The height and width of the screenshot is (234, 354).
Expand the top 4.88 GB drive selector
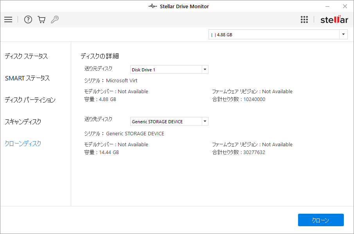[343, 35]
